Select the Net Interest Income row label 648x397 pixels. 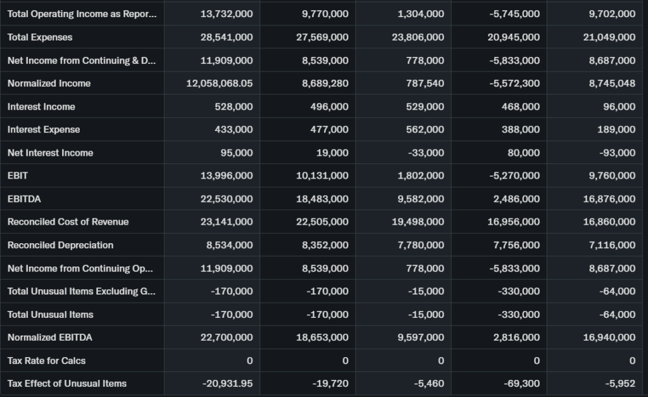pos(50,153)
